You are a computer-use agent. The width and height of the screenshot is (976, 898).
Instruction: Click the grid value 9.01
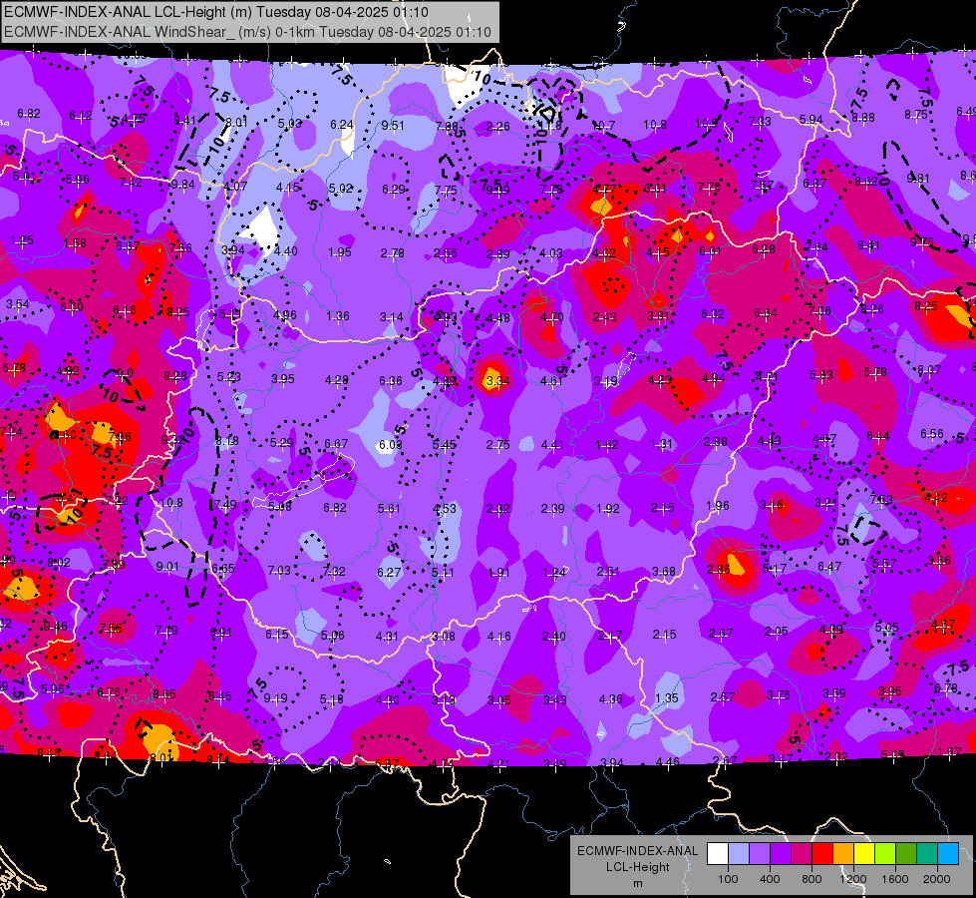[167, 567]
